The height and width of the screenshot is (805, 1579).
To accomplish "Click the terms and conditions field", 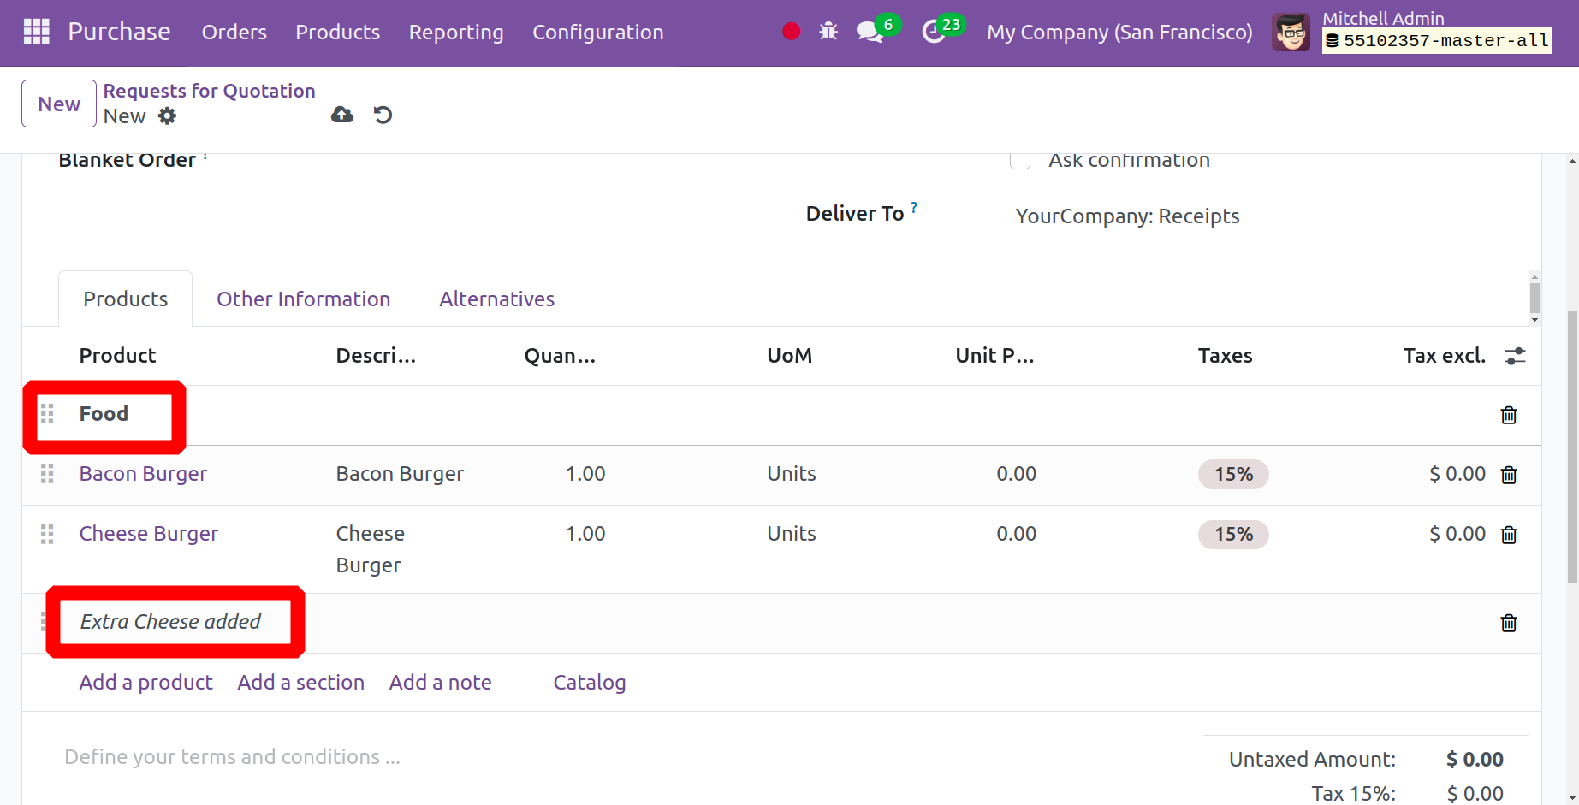I will tap(233, 757).
